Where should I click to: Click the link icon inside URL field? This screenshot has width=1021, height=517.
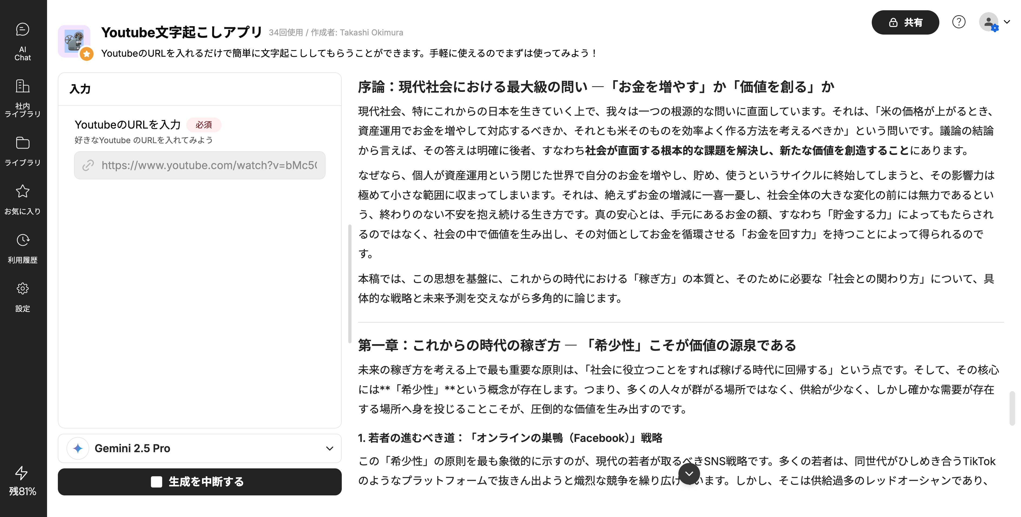click(x=88, y=166)
